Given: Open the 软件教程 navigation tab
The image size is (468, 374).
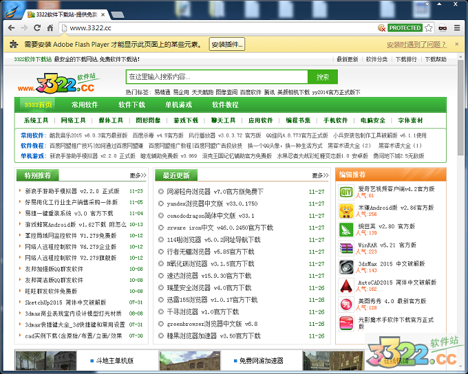Looking at the screenshot, I should pyautogui.click(x=225, y=104).
